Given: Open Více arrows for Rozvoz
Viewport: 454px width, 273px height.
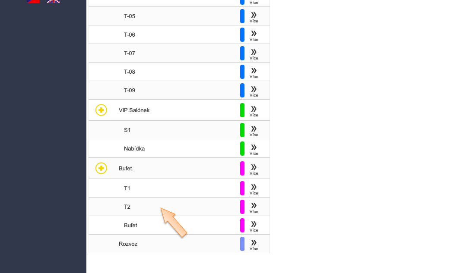Looking at the screenshot, I should coord(254,245).
